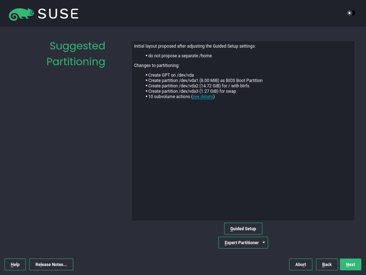Show Expert Partitioner options
This screenshot has height=275, width=366.
pos(243,242)
